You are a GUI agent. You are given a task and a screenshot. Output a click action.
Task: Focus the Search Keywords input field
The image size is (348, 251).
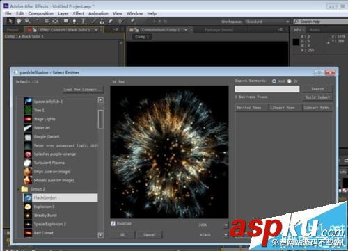pos(267,89)
